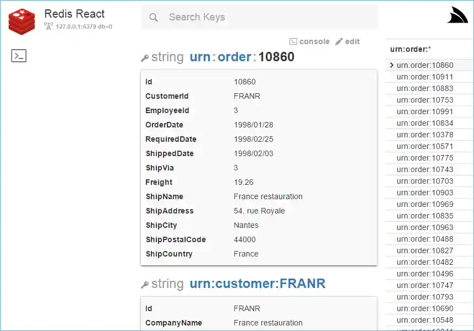Click ShipCity value Nantes

click(x=246, y=225)
